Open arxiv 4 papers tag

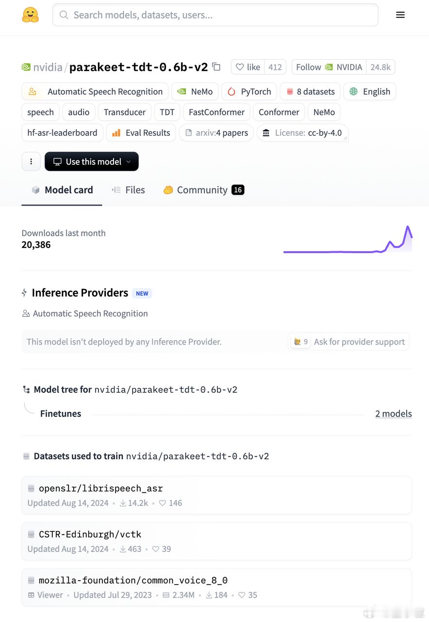point(216,133)
